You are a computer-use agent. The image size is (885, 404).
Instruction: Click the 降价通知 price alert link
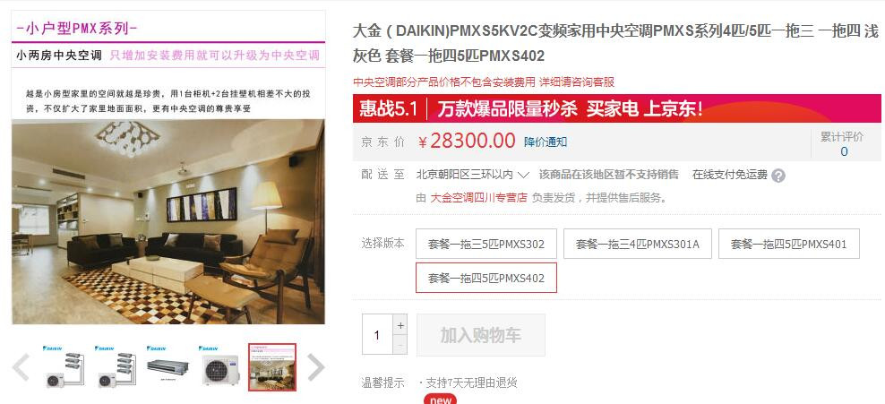click(x=546, y=142)
